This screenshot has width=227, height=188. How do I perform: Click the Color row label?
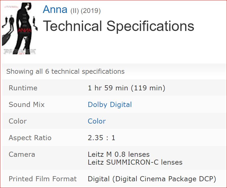[18, 121]
